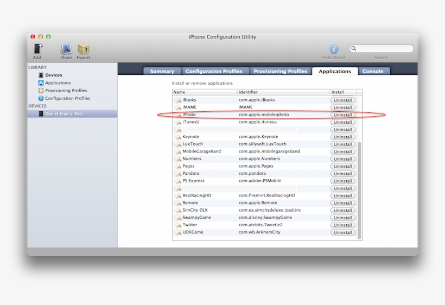Image resolution: width=445 pixels, height=305 pixels.
Task: Select the Configuration Profiles gear icon
Action: click(41, 98)
